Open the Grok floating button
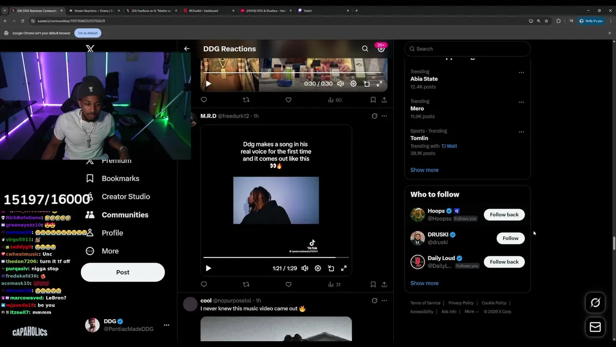Screen dimensions: 616x347 (x=595, y=303)
